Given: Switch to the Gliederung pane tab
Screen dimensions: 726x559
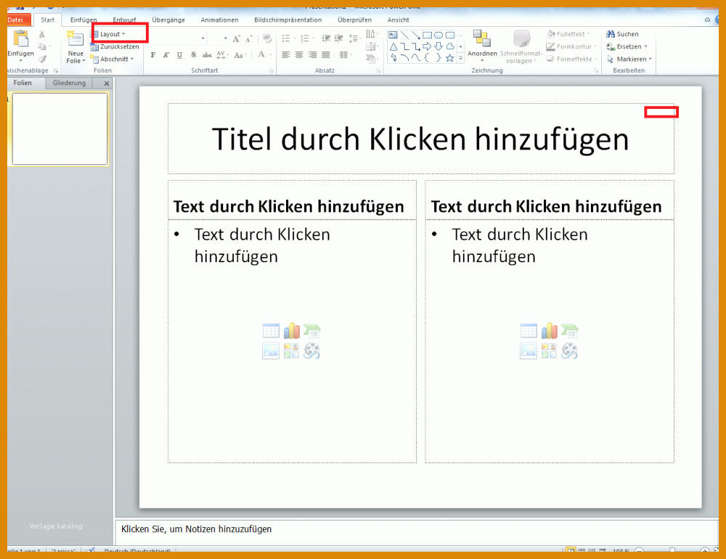Looking at the screenshot, I should (x=69, y=83).
